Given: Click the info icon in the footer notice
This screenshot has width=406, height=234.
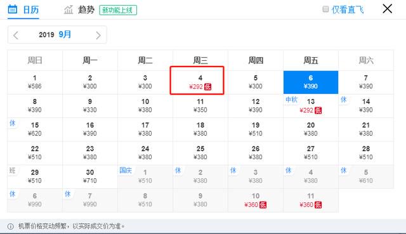Looking at the screenshot, I should tap(11, 226).
